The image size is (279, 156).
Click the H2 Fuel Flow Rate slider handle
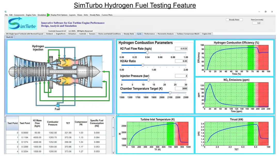[x=147, y=53]
